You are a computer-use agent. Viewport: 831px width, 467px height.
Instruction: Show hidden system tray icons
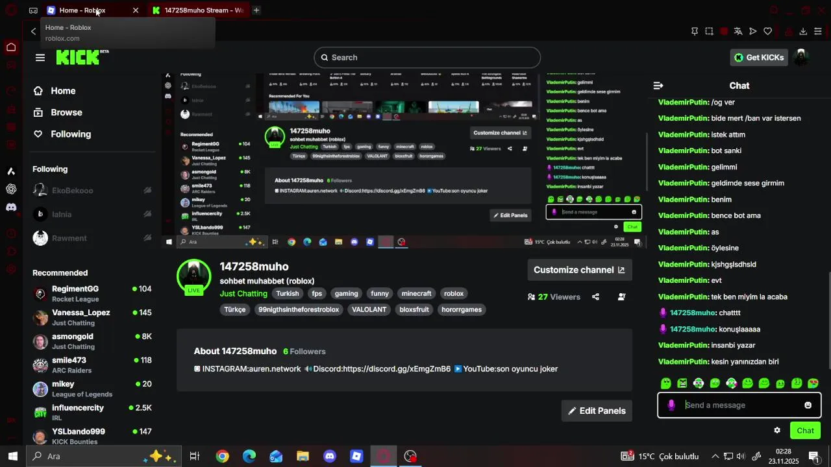(715, 457)
